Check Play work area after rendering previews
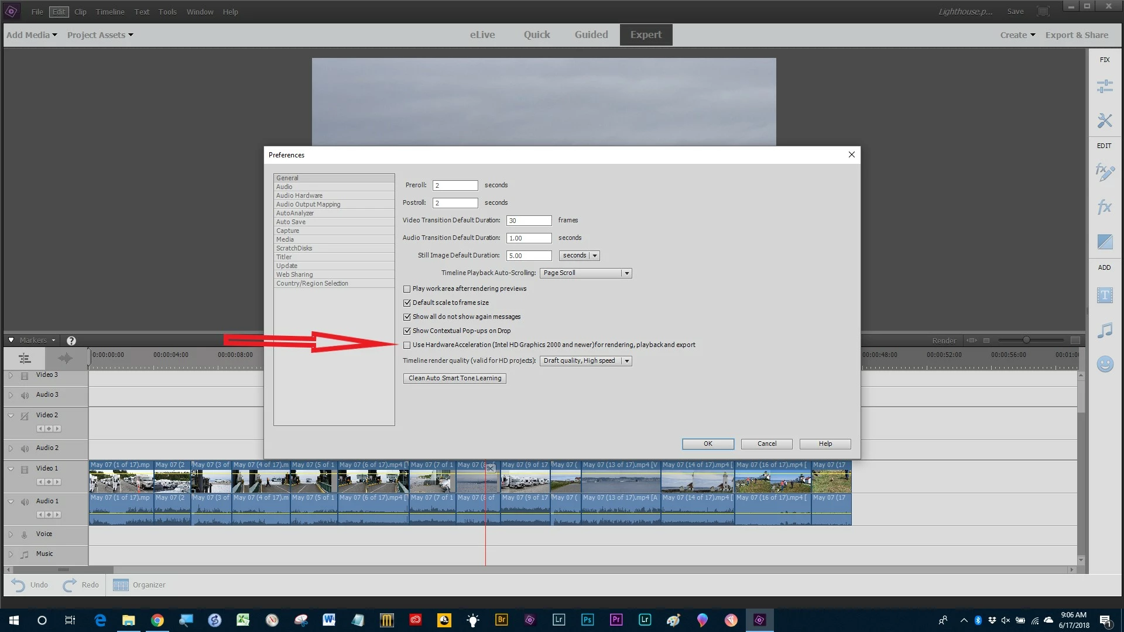 [407, 289]
